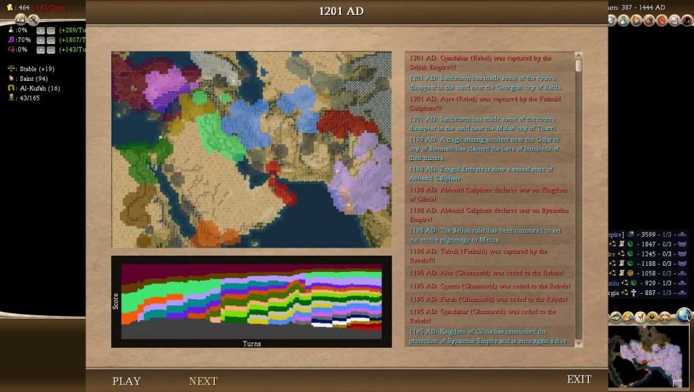Viewport: 694px width, 392px height.
Task: Click the '43/165' counter text
Action: coord(30,98)
